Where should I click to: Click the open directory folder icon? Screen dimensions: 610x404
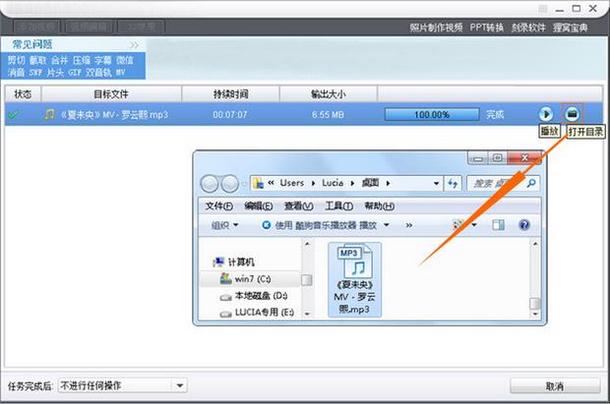(572, 115)
